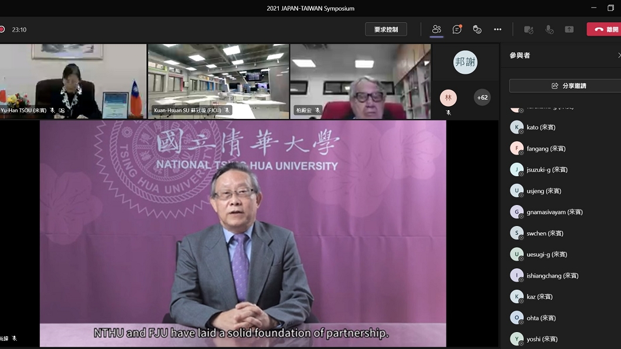Select participant fangang in list

pyautogui.click(x=565, y=148)
